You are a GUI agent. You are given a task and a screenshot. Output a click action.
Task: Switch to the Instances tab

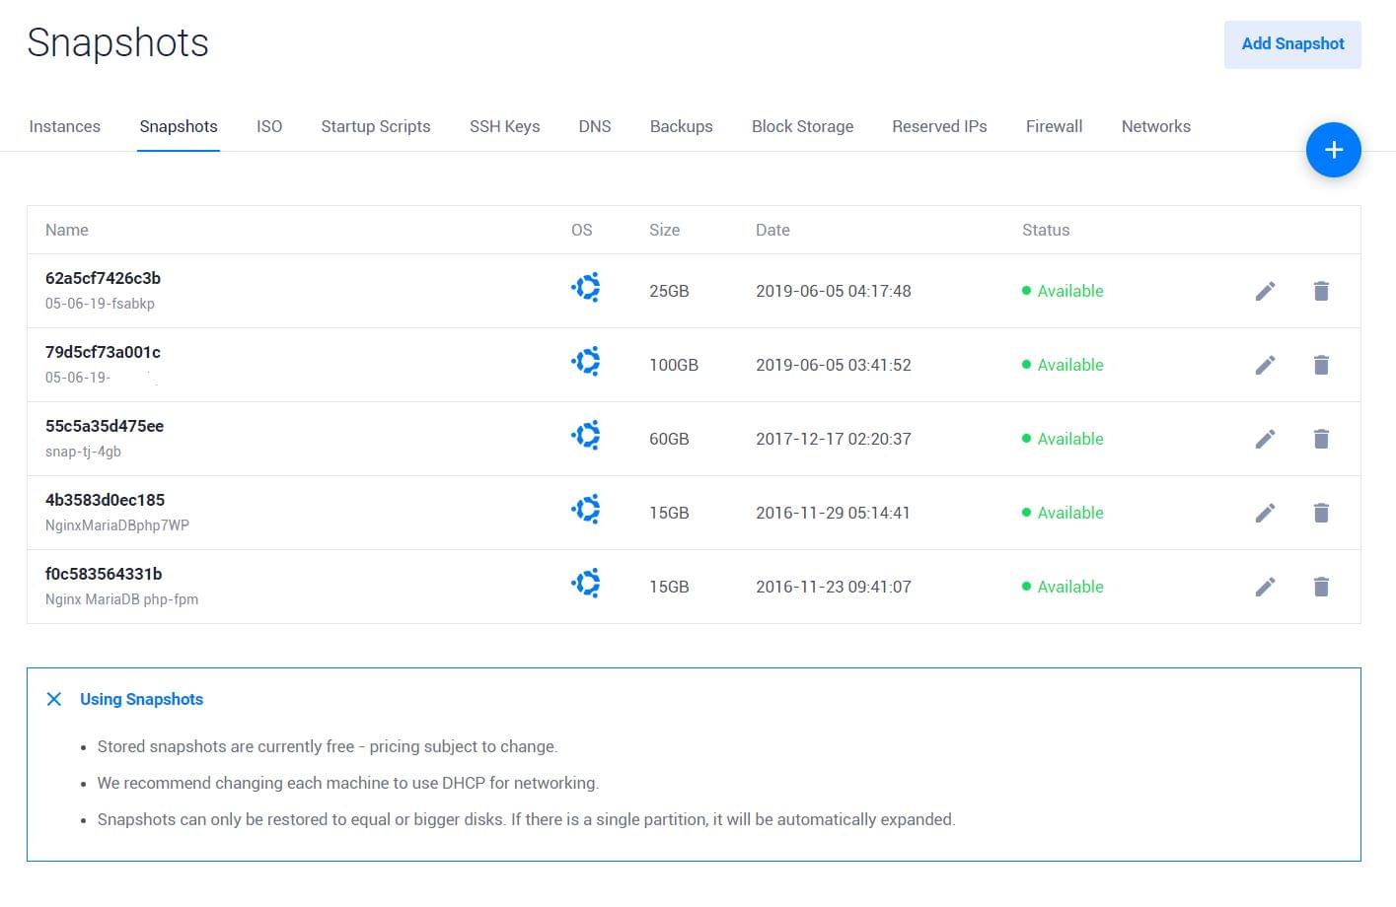pos(65,126)
